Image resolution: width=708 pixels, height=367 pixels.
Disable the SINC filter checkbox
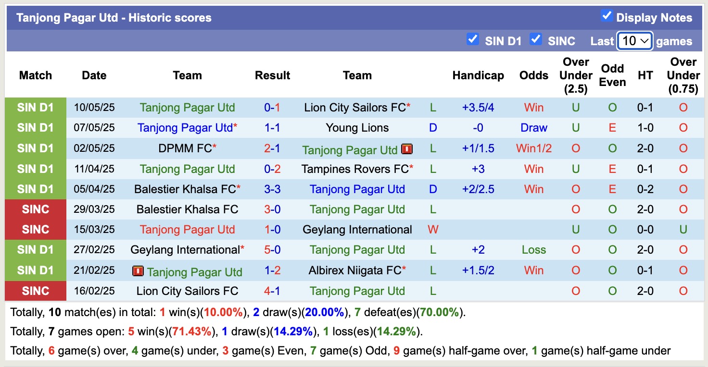tap(536, 39)
